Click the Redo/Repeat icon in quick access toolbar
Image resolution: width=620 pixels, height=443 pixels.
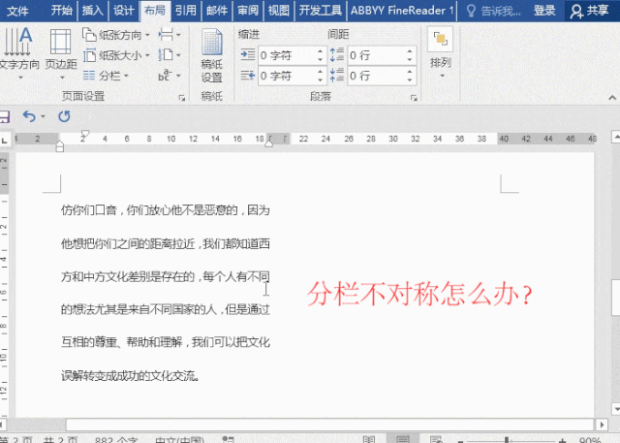[64, 116]
